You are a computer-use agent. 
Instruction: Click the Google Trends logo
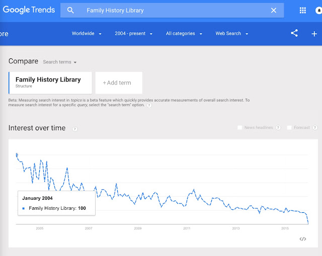[29, 10]
